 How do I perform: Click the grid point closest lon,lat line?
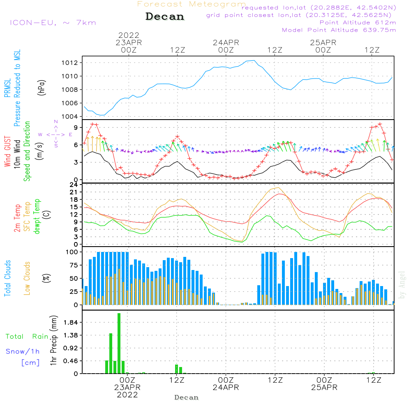(x=299, y=15)
